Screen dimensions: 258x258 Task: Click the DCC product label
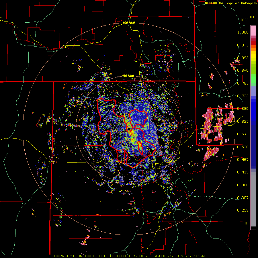pos(252,17)
